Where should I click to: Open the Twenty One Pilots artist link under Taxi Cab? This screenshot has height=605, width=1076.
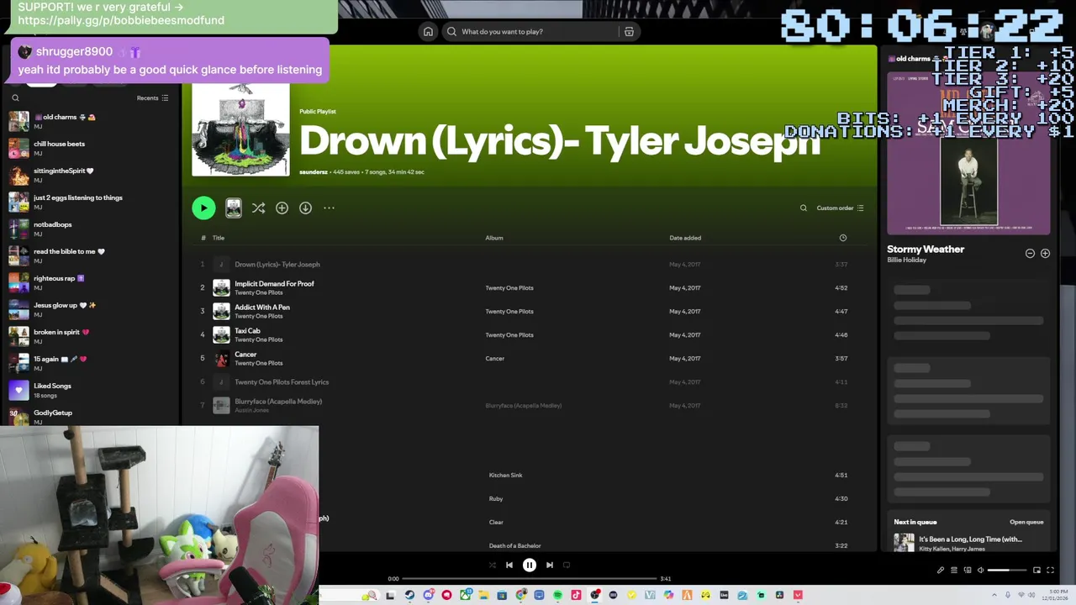(x=259, y=339)
